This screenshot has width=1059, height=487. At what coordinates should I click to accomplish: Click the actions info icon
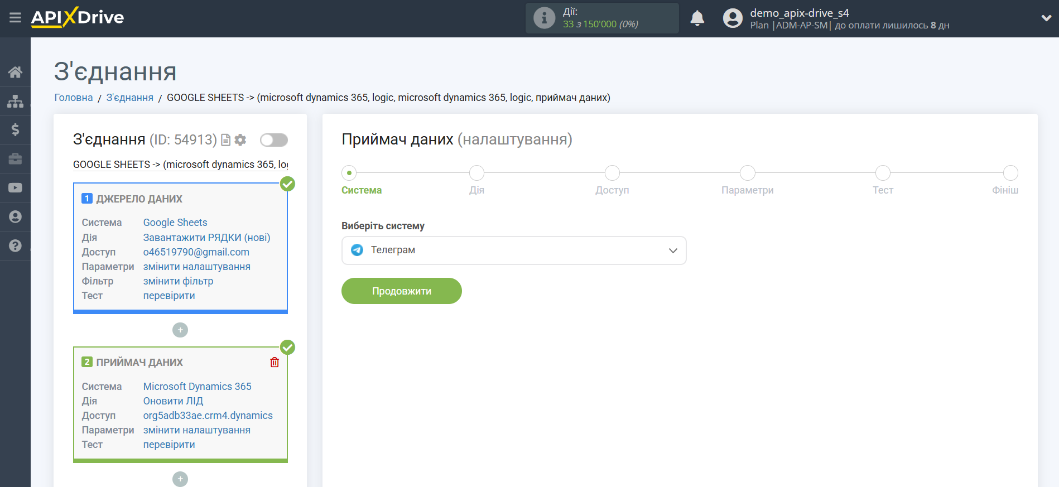[x=544, y=18]
